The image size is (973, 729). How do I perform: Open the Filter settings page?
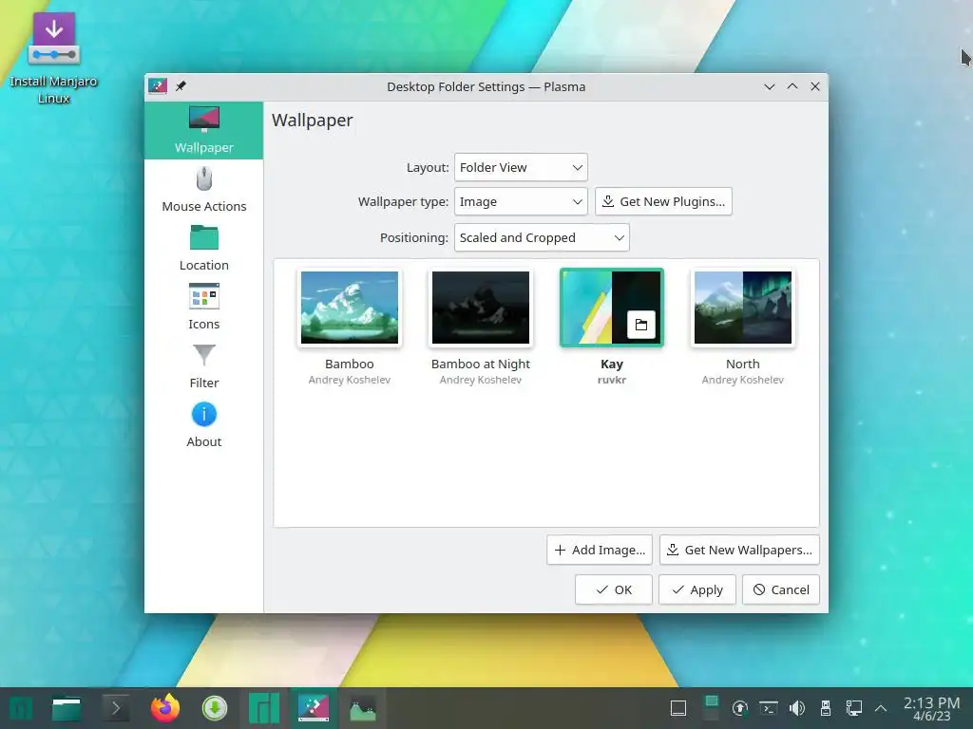tap(203, 366)
